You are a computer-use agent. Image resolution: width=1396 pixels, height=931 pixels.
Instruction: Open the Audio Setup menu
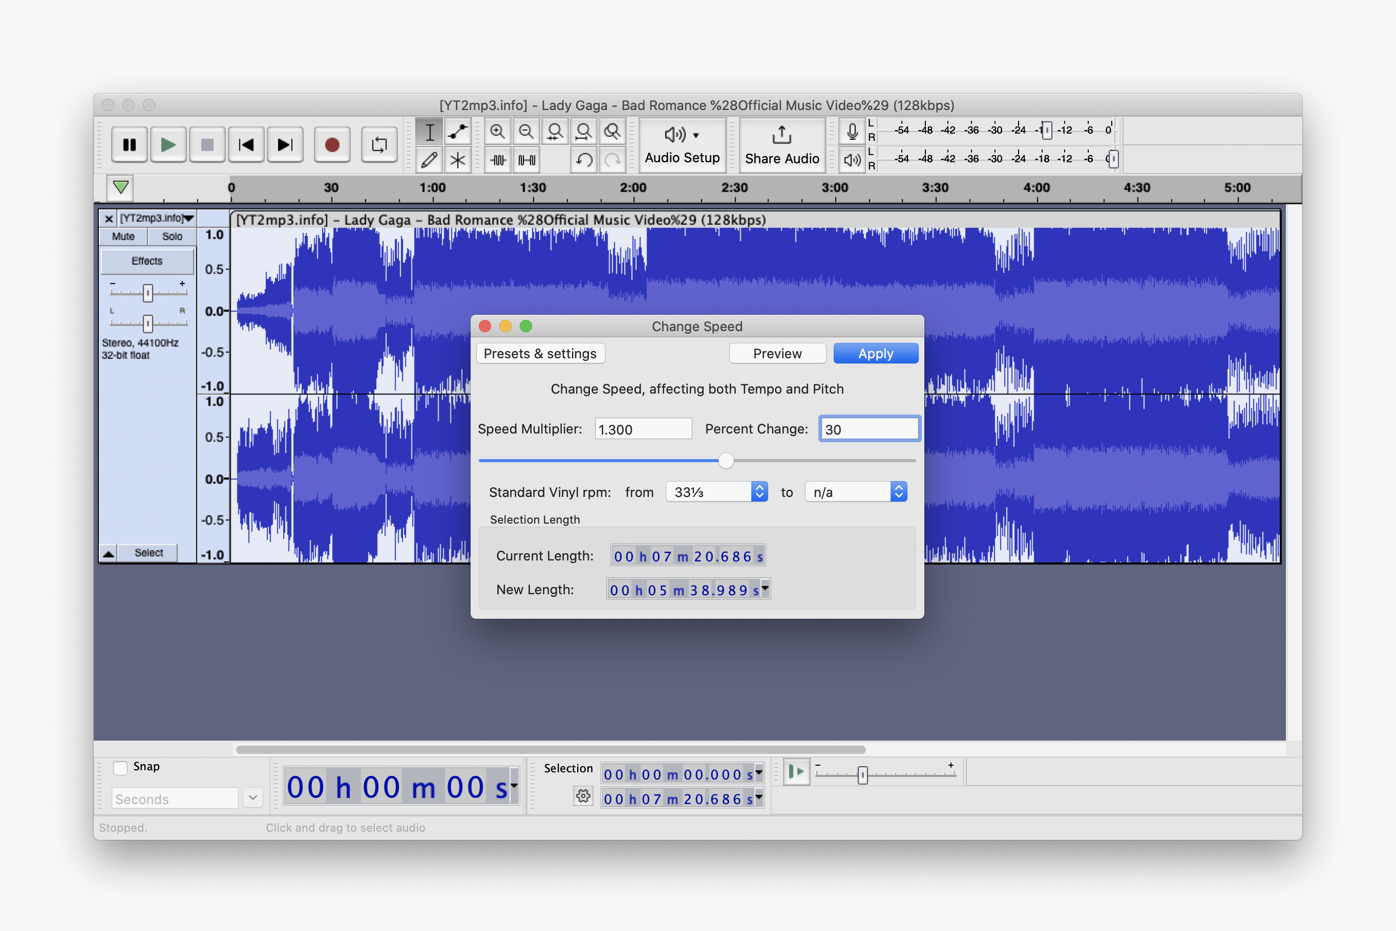point(682,145)
